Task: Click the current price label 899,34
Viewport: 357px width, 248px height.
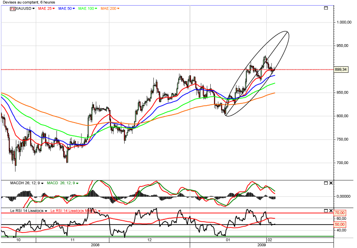Action: point(341,70)
